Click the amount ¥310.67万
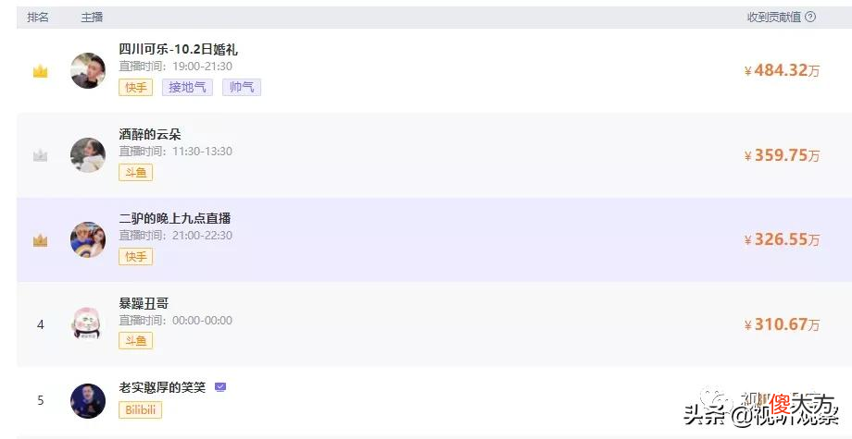 (x=782, y=324)
